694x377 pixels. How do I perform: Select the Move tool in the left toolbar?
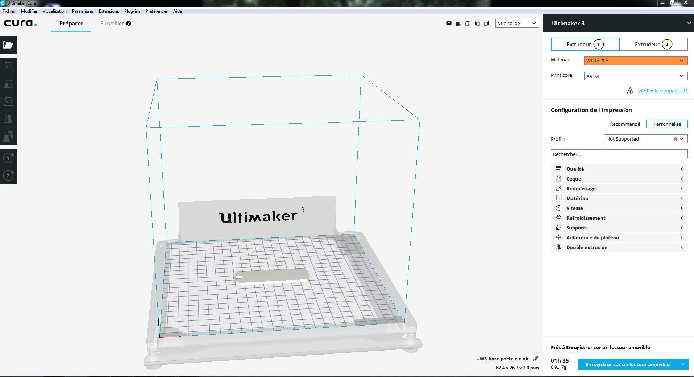(x=8, y=67)
